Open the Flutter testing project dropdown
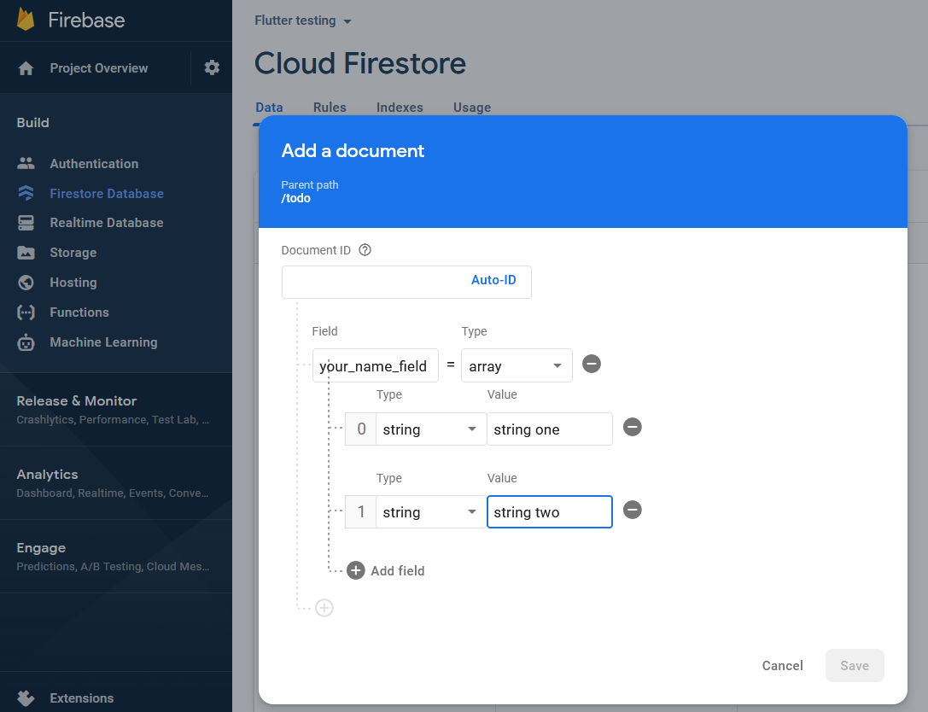Image resolution: width=928 pixels, height=712 pixels. [x=302, y=20]
